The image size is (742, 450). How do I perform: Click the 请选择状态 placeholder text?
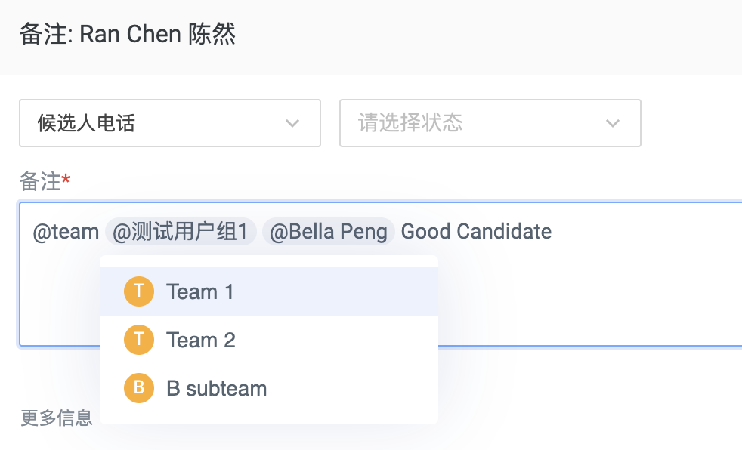410,122
